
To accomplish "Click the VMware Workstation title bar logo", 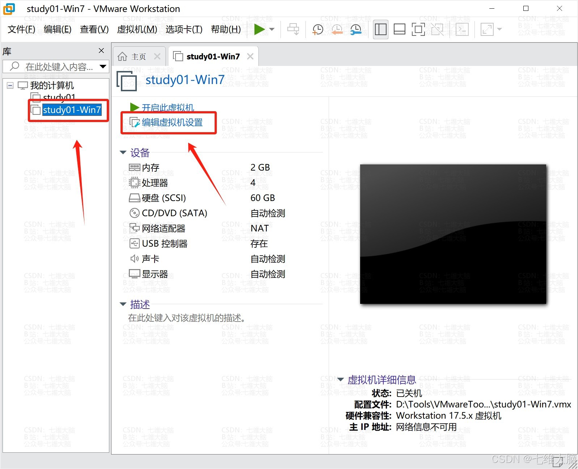I will pyautogui.click(x=9, y=9).
